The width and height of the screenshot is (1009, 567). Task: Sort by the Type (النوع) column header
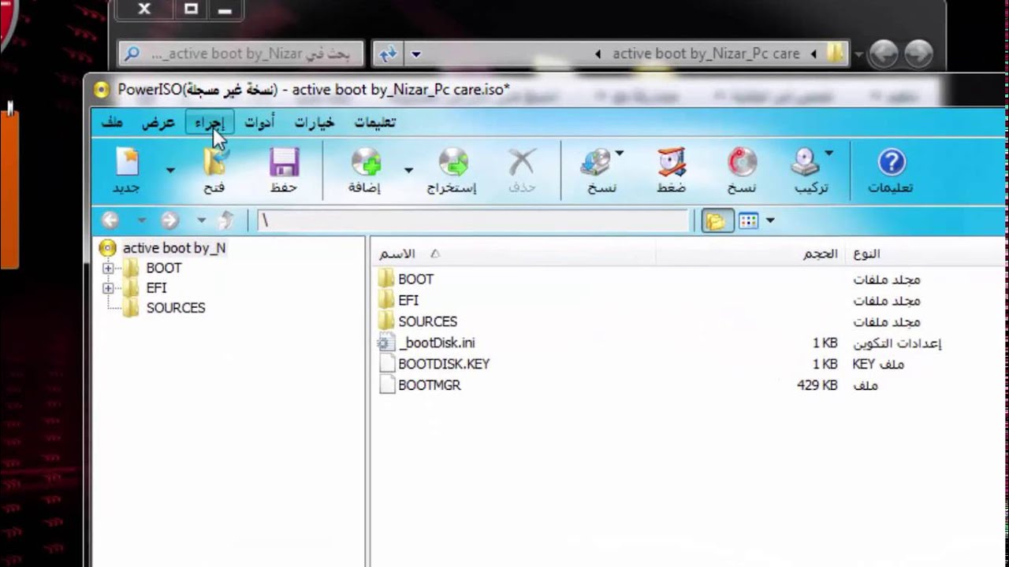(x=925, y=254)
